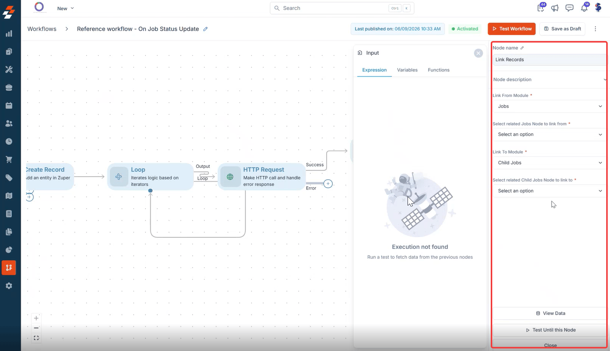This screenshot has height=351, width=610.
Task: Expand the Node description section
Action: (x=549, y=79)
